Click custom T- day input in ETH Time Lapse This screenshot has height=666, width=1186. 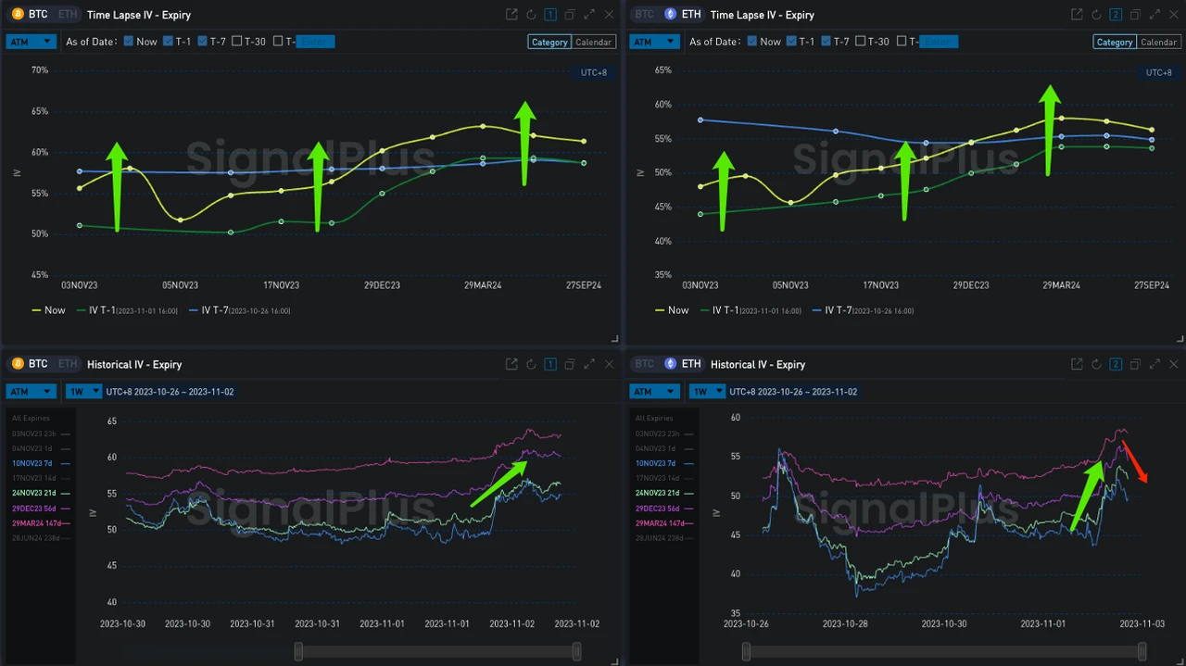938,42
